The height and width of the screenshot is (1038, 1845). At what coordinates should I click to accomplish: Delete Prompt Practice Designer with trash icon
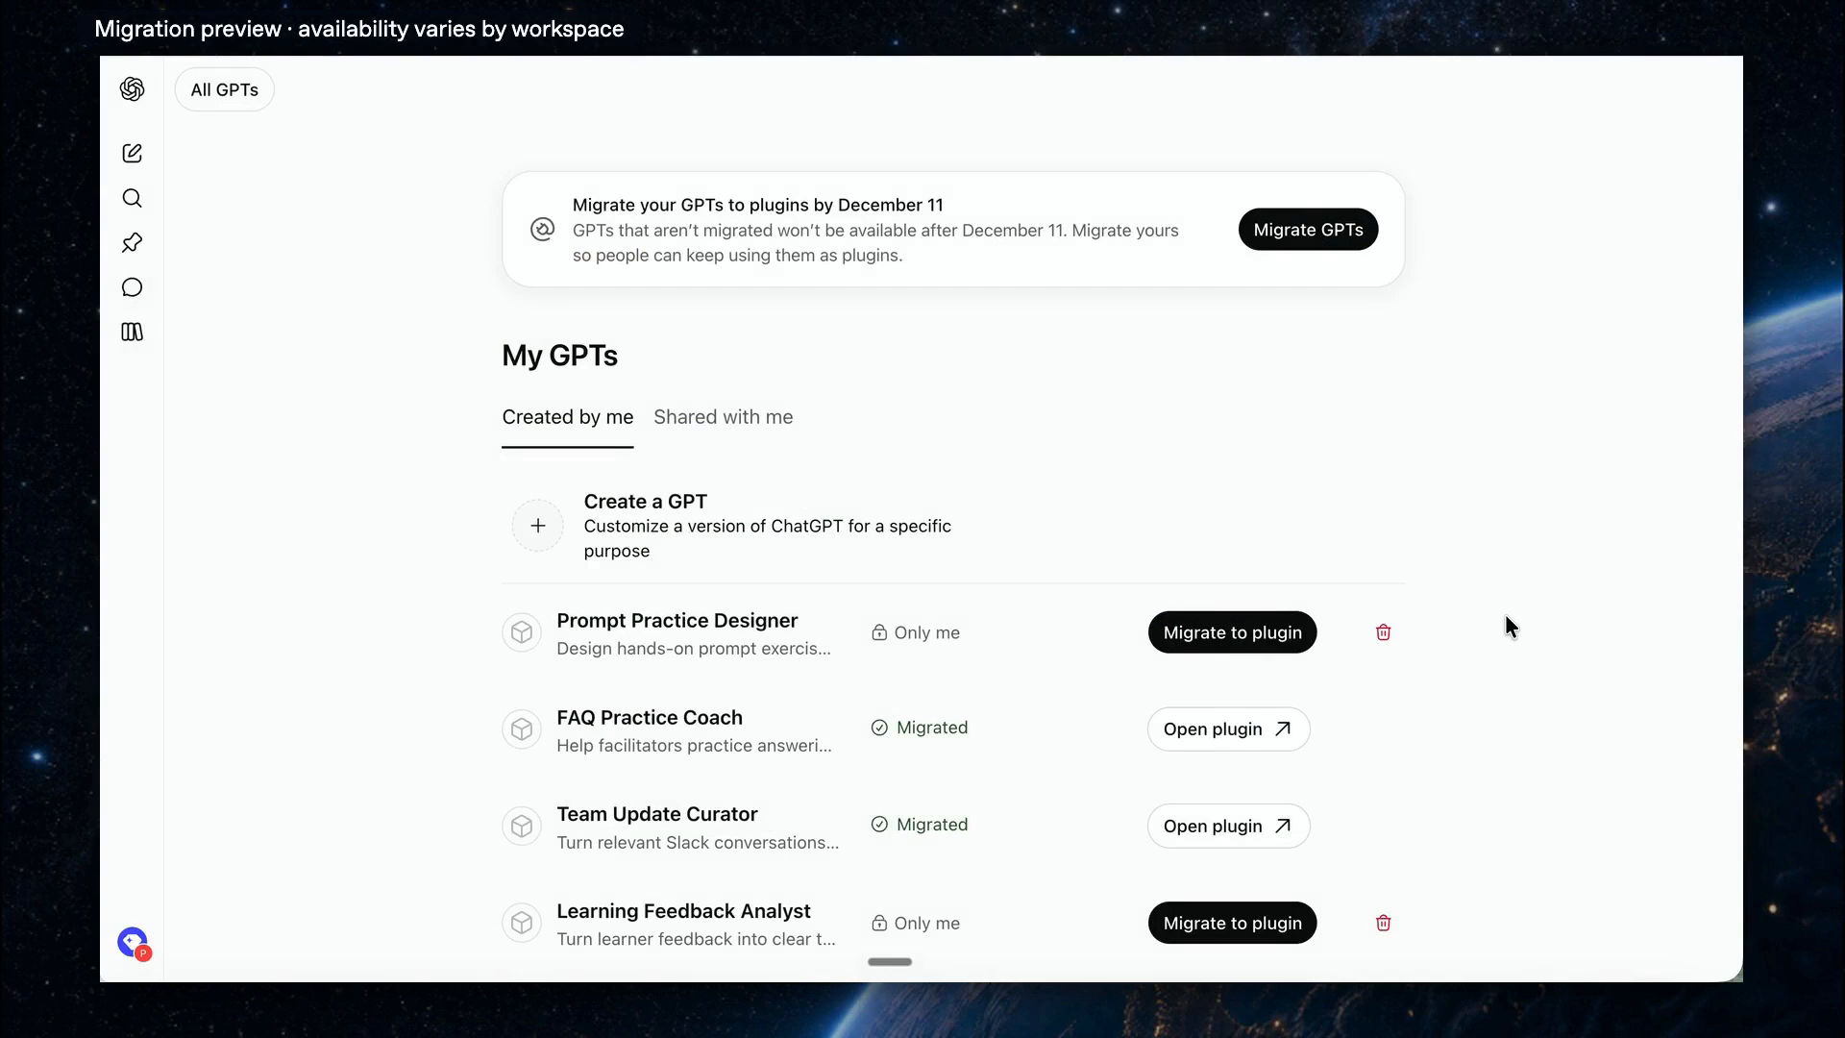(1383, 632)
